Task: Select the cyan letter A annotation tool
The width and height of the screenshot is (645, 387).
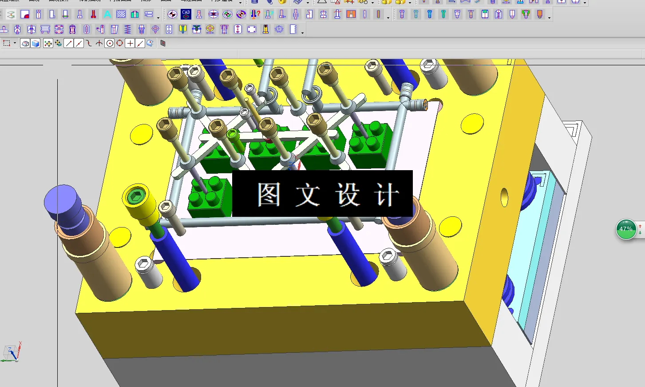Action: coord(107,14)
